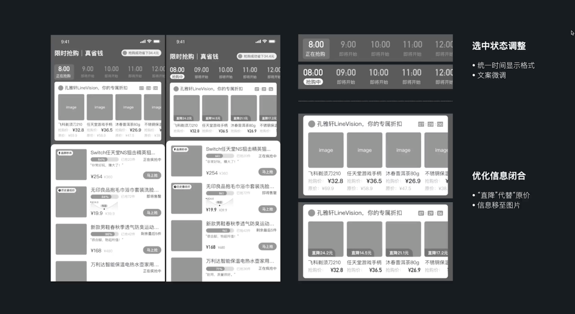This screenshot has width=575, height=314.
Task: Tap the 抢购成功省下34.4元 pill in the left phone
Action: point(141,53)
